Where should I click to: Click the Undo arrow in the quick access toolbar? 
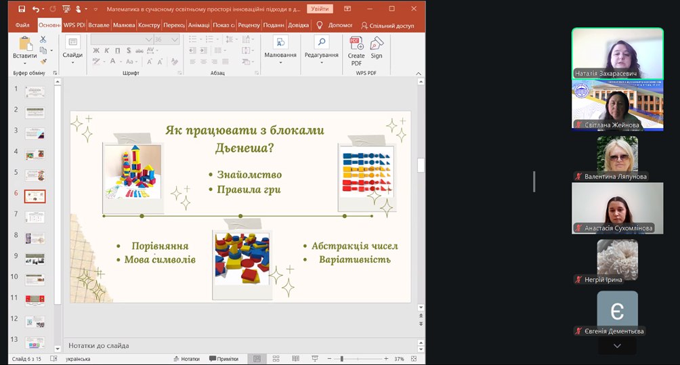[36, 9]
